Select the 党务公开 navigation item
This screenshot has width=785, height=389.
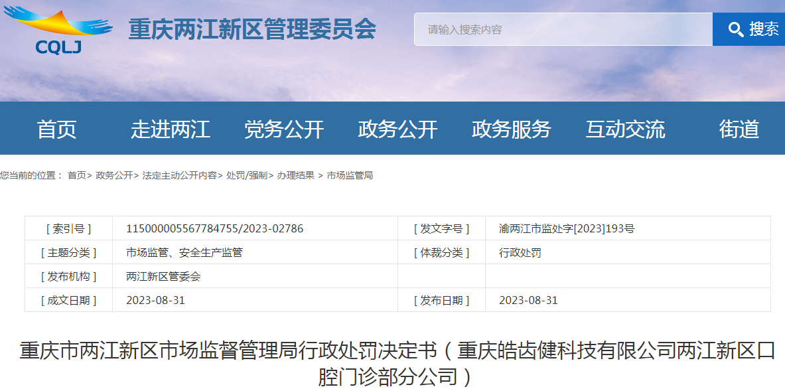[x=284, y=129]
